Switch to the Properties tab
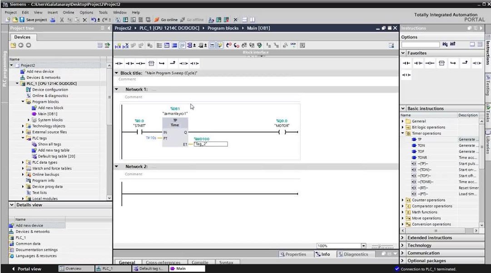 pos(293,254)
